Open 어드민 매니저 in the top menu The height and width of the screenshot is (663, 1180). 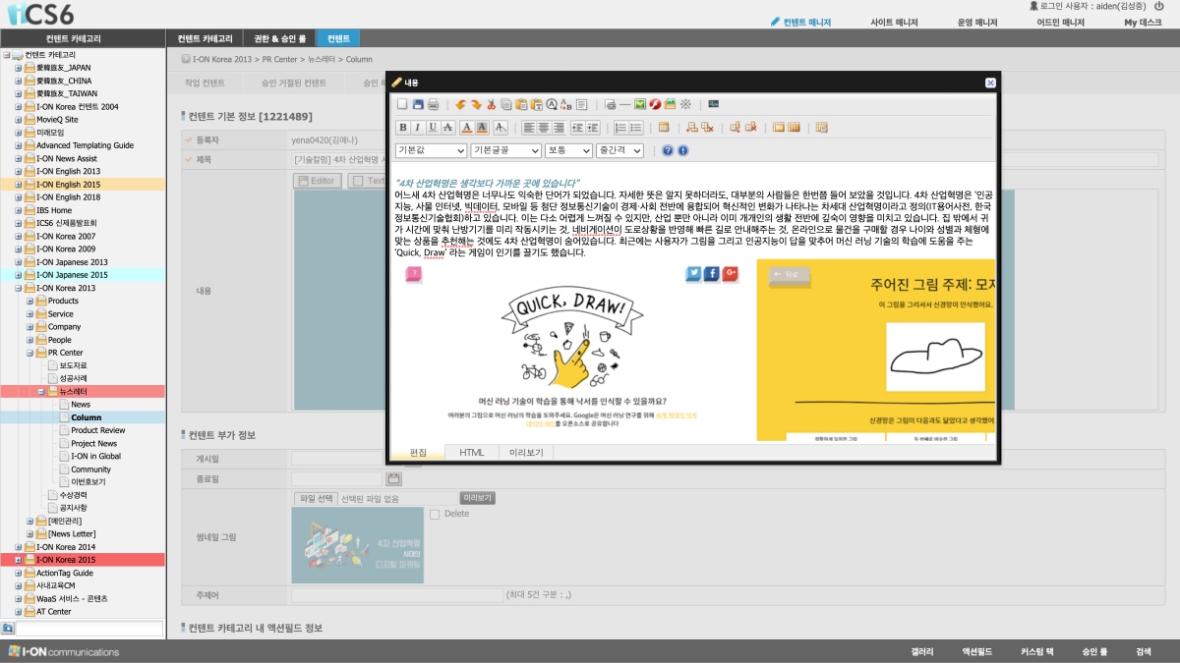coord(1061,22)
